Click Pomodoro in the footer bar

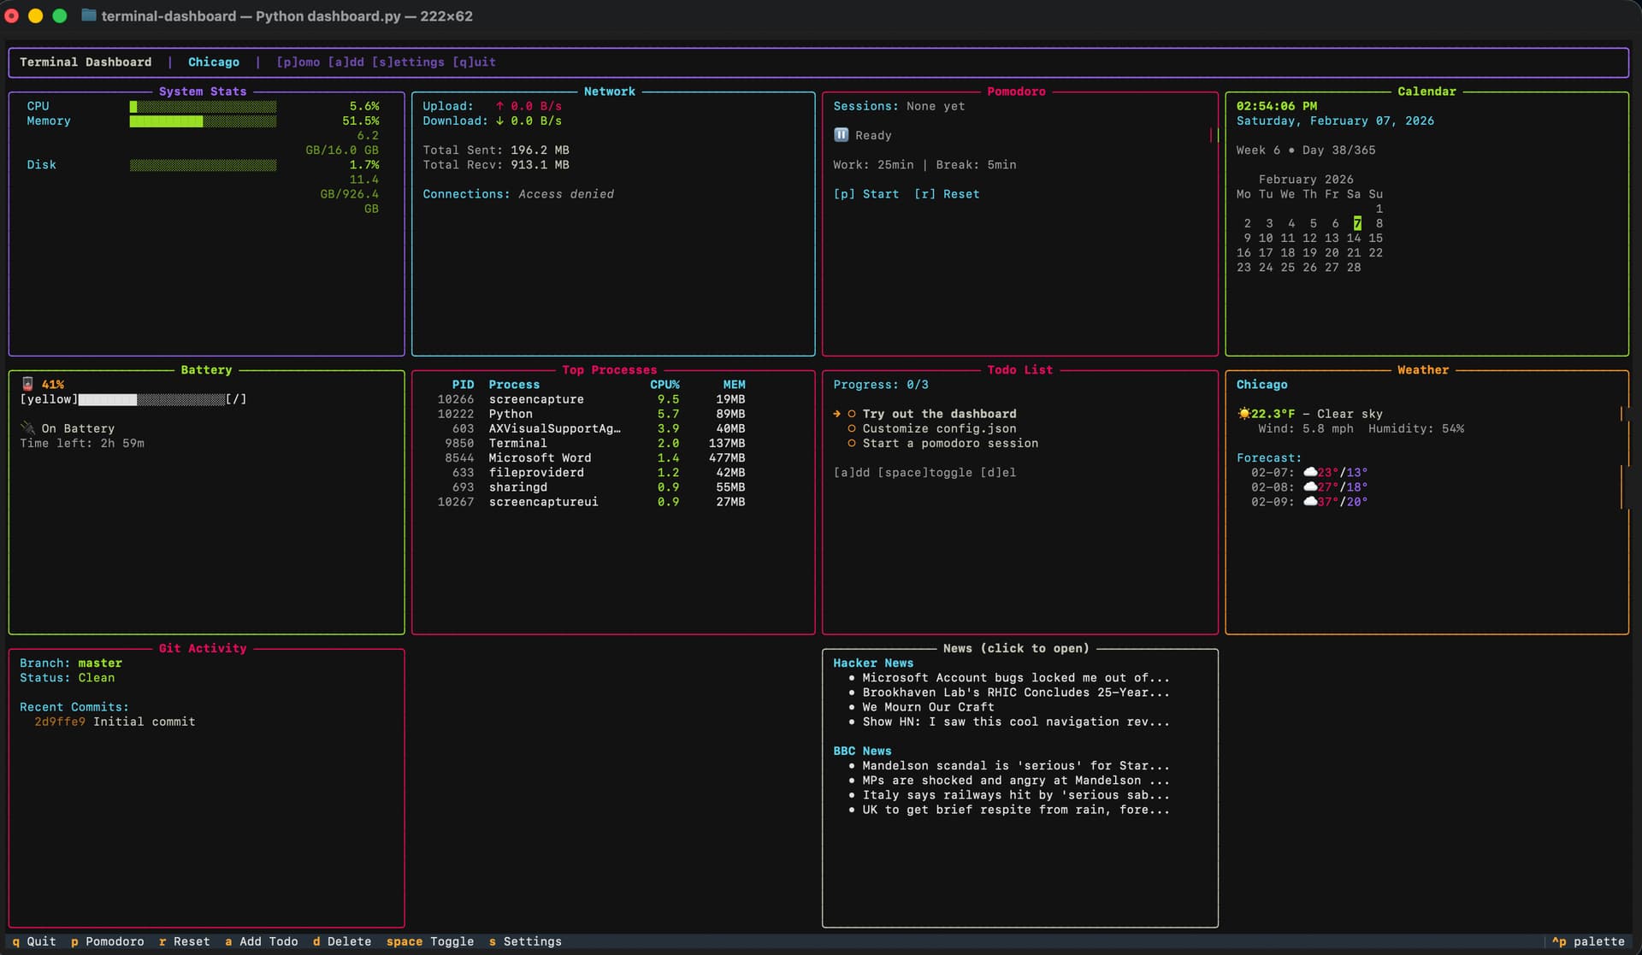108,941
